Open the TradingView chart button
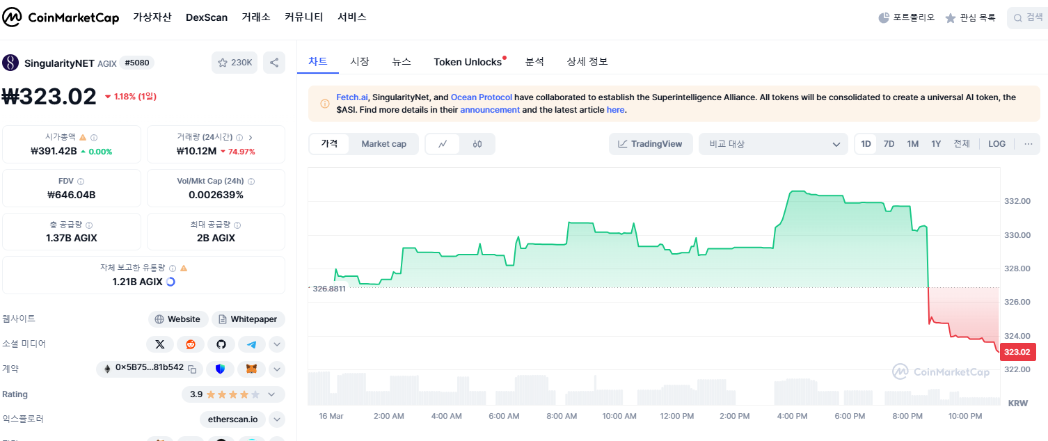Viewport: 1048px width, 441px height. pyautogui.click(x=651, y=144)
